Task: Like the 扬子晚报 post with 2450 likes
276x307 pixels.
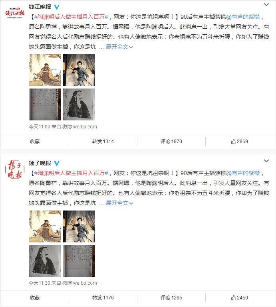Action: (x=239, y=297)
